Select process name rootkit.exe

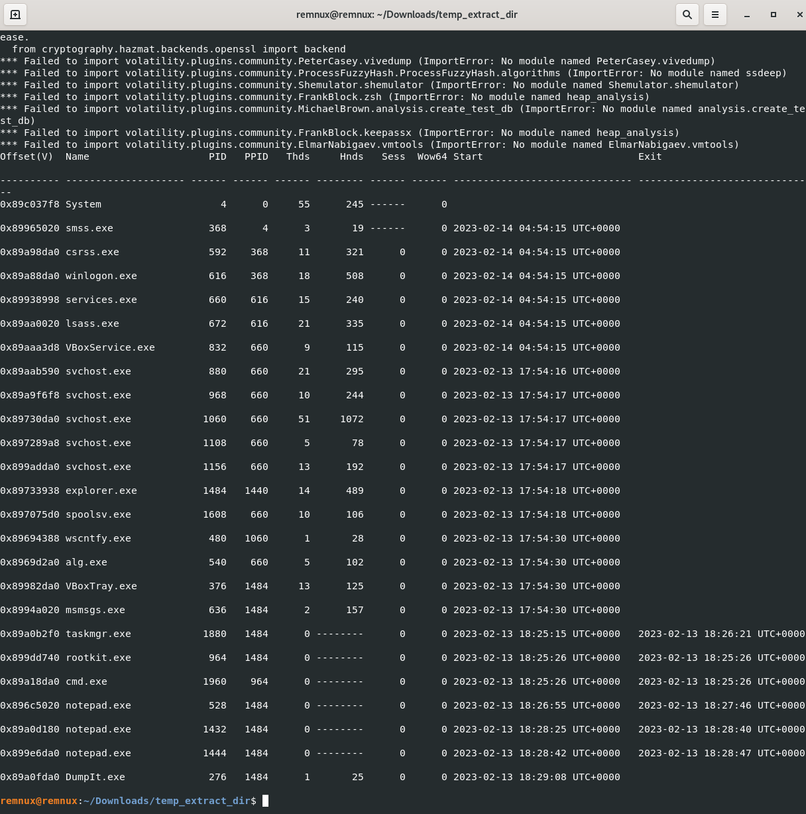click(98, 658)
